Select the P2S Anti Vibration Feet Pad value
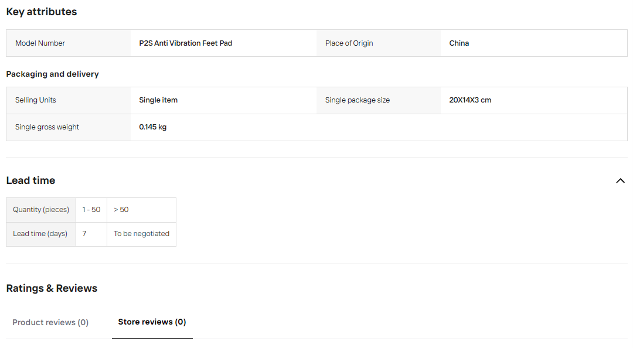This screenshot has width=633, height=348. point(186,43)
